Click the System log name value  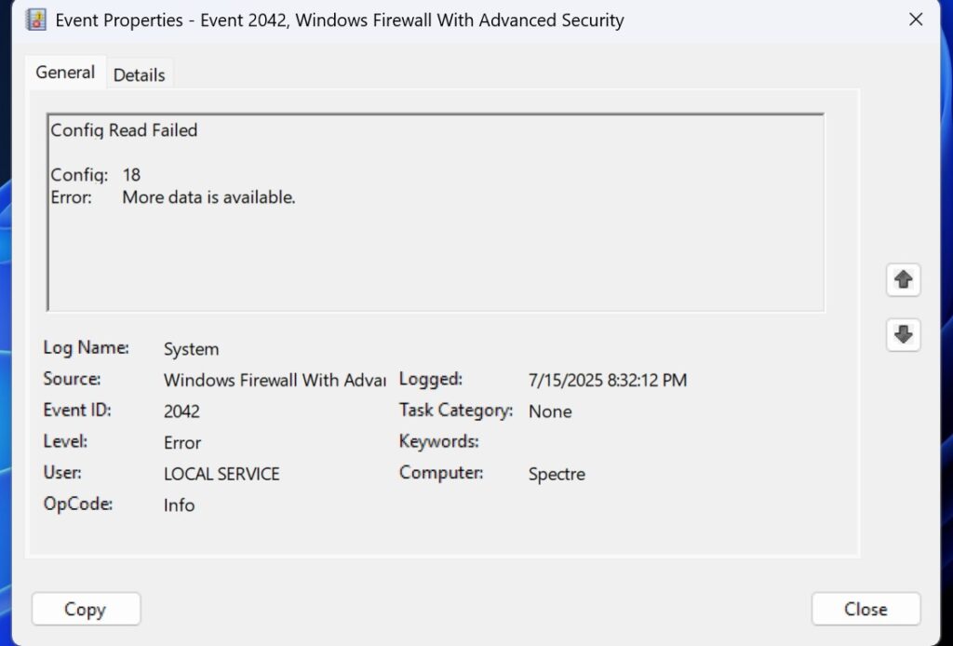coord(191,349)
